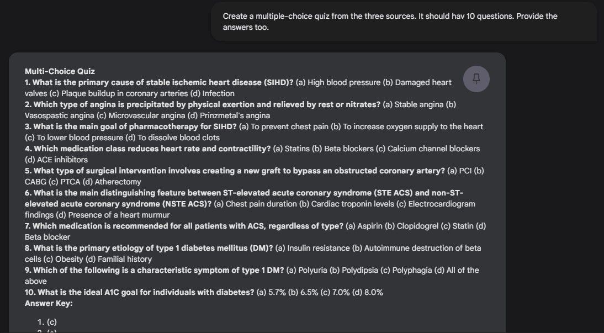The image size is (604, 333).
Task: Pin the quiz response to a note
Action: click(x=476, y=79)
